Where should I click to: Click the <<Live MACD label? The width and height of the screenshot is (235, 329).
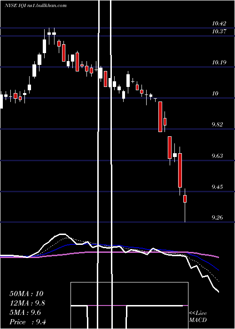tap(198, 317)
